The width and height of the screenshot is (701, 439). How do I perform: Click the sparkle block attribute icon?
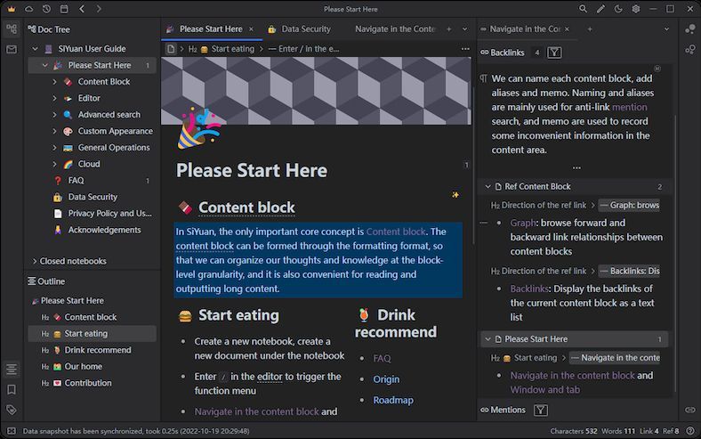455,195
